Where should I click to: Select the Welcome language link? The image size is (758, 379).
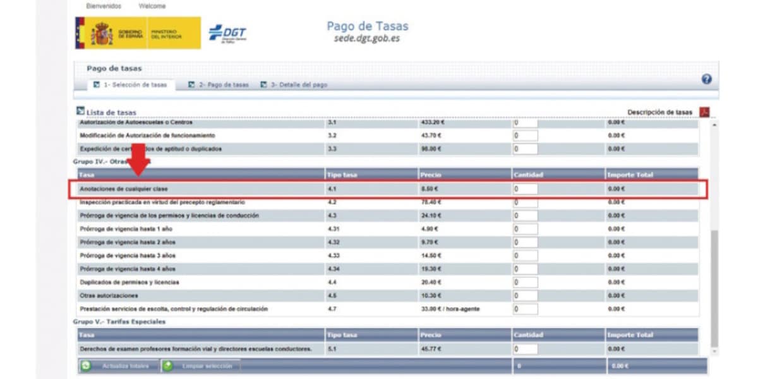coord(152,6)
